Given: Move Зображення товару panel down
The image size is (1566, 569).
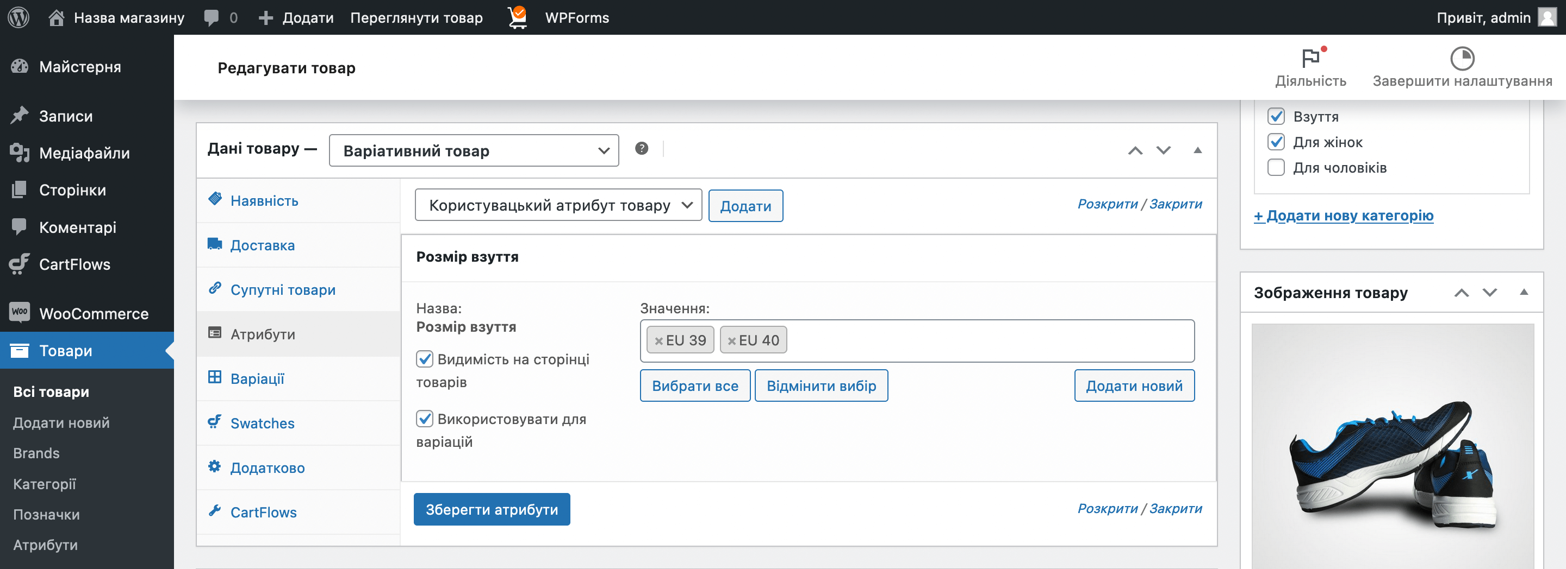Looking at the screenshot, I should click(1489, 293).
